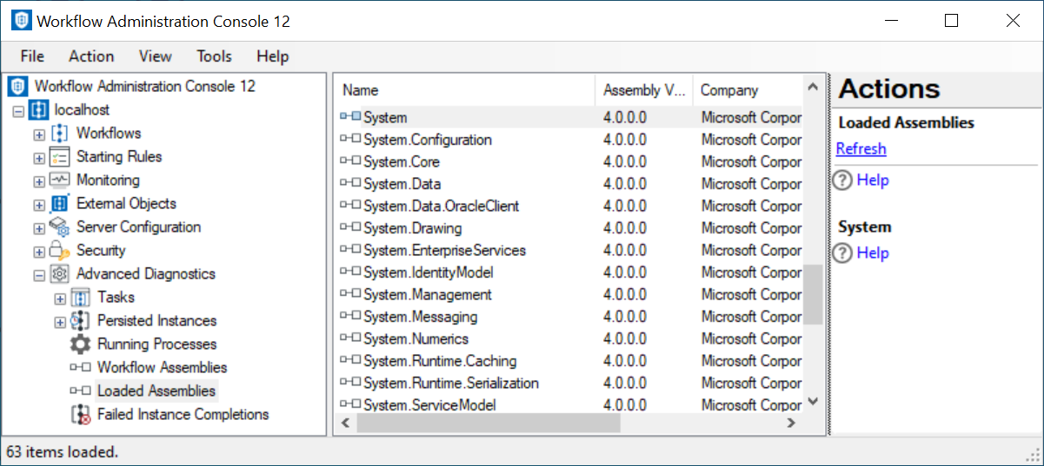Click the Server Configuration icon
Screen dimensions: 1044x466
pos(59,227)
